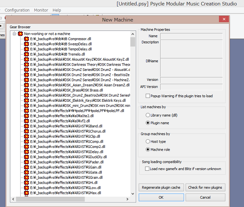
Task: Click the icon next to GChorus.dll
Action: coord(27,131)
